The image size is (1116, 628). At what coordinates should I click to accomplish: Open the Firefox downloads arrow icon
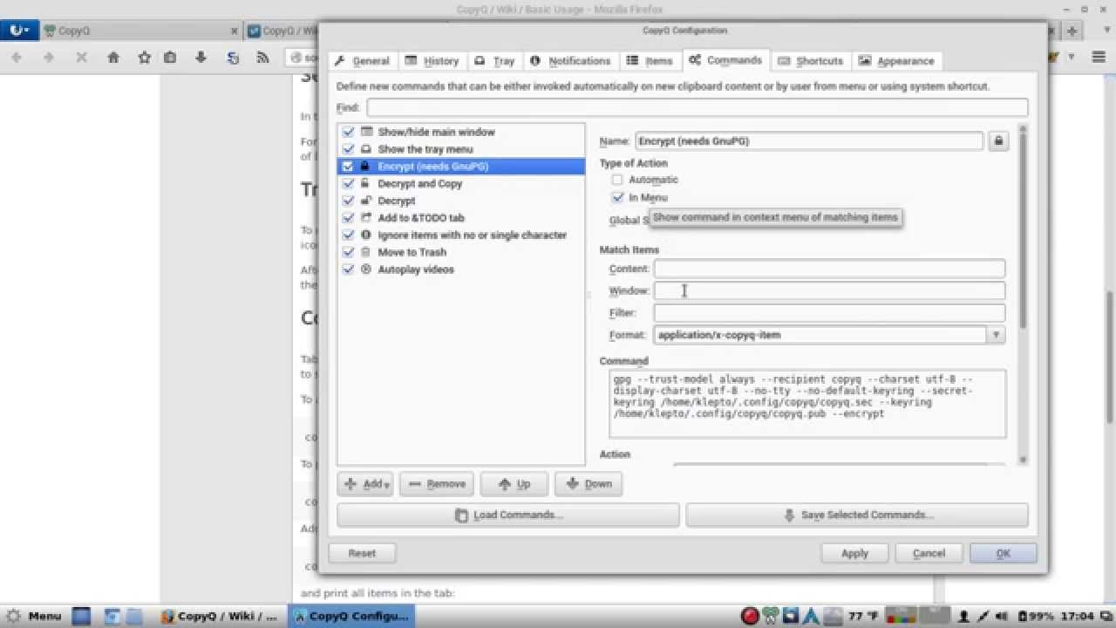pos(201,58)
